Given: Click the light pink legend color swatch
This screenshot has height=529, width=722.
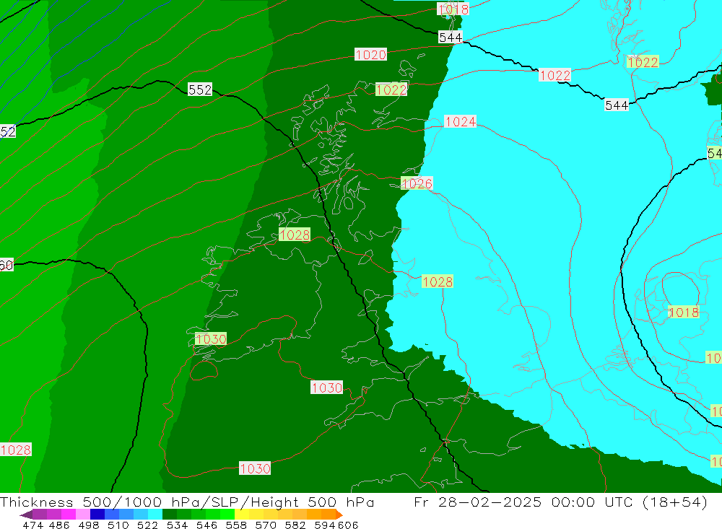Looking at the screenshot, I should (83, 515).
